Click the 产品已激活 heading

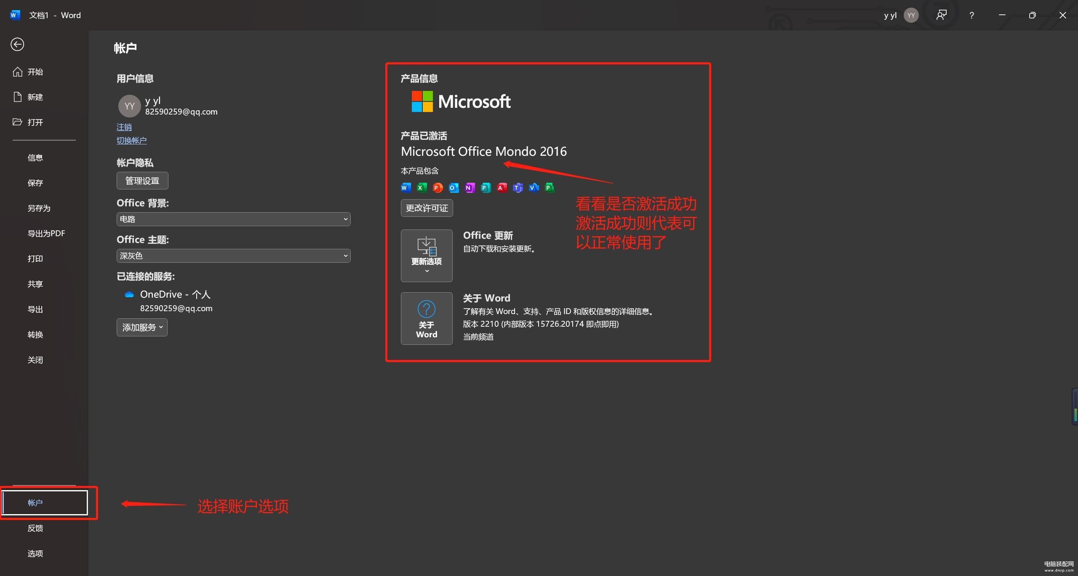[x=424, y=136]
